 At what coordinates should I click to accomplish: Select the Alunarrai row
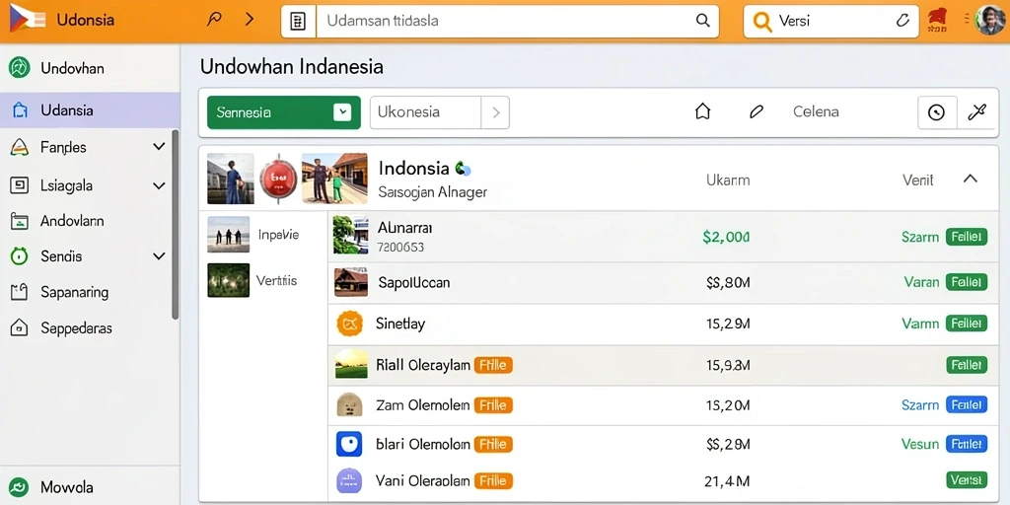tap(663, 237)
